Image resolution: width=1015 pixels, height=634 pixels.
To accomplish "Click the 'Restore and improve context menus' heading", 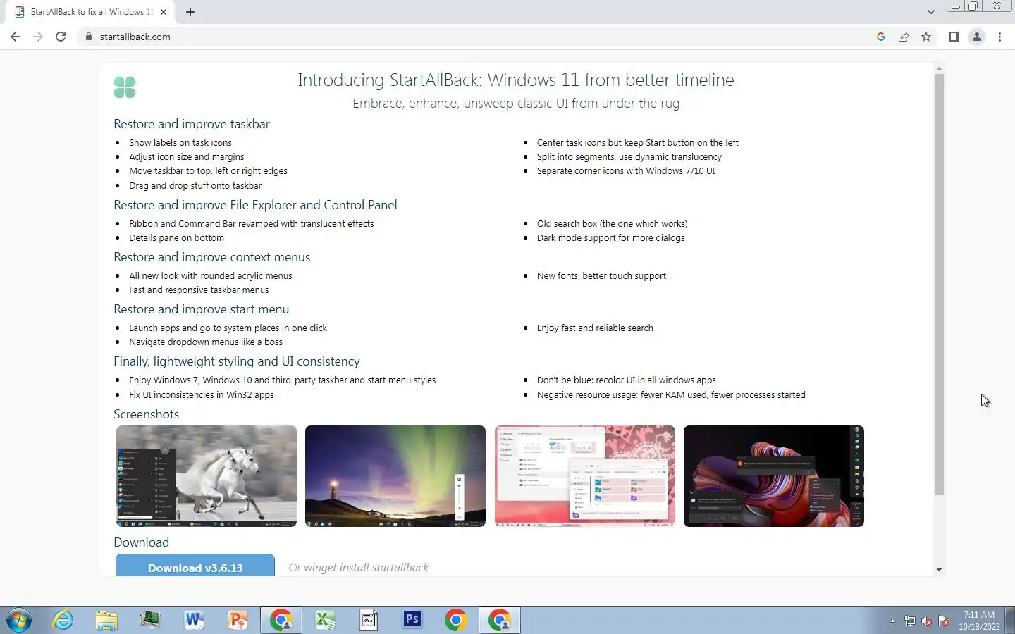I will (x=212, y=257).
